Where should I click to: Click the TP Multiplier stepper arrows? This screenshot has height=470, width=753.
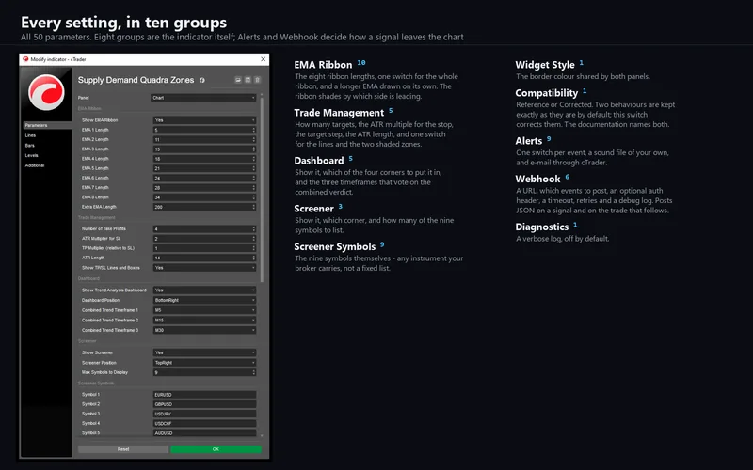coord(254,248)
